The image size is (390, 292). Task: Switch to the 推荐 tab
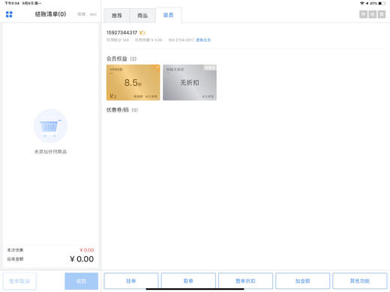click(117, 16)
